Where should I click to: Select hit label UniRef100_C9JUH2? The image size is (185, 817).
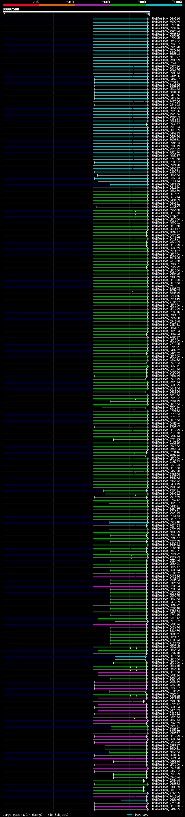tap(166, 622)
